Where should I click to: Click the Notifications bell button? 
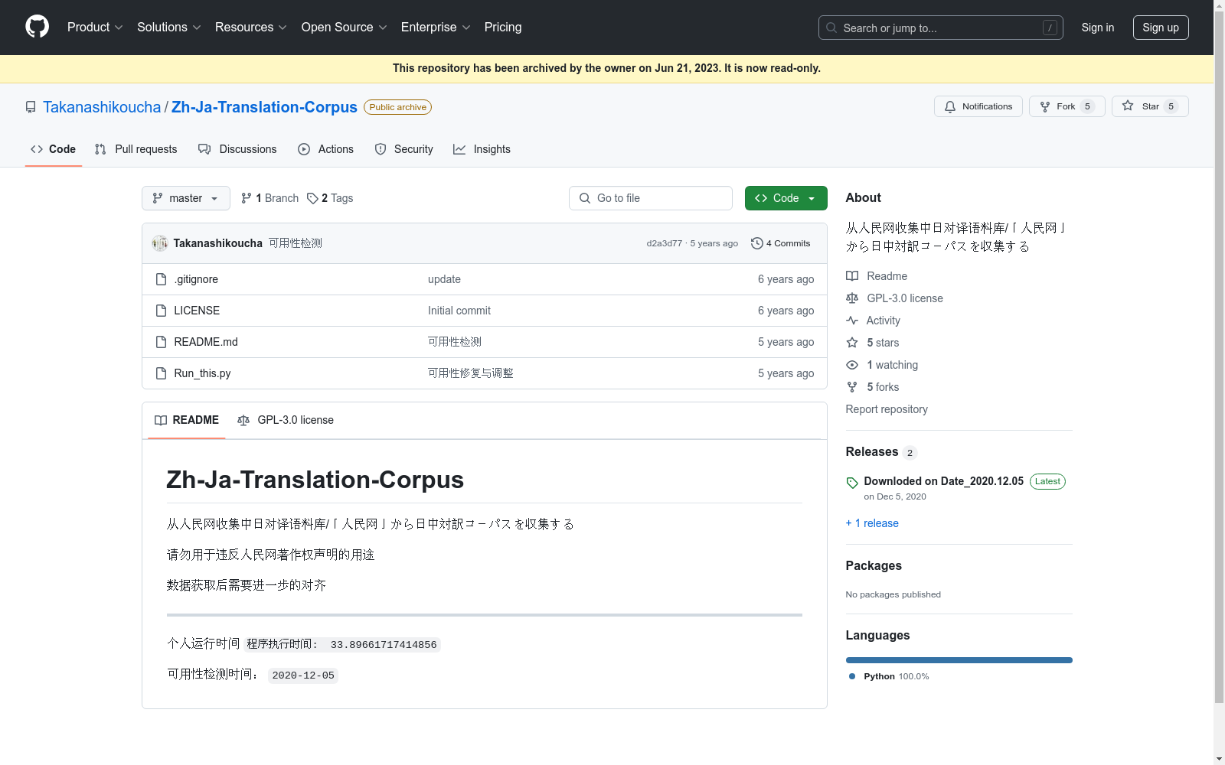[978, 106]
